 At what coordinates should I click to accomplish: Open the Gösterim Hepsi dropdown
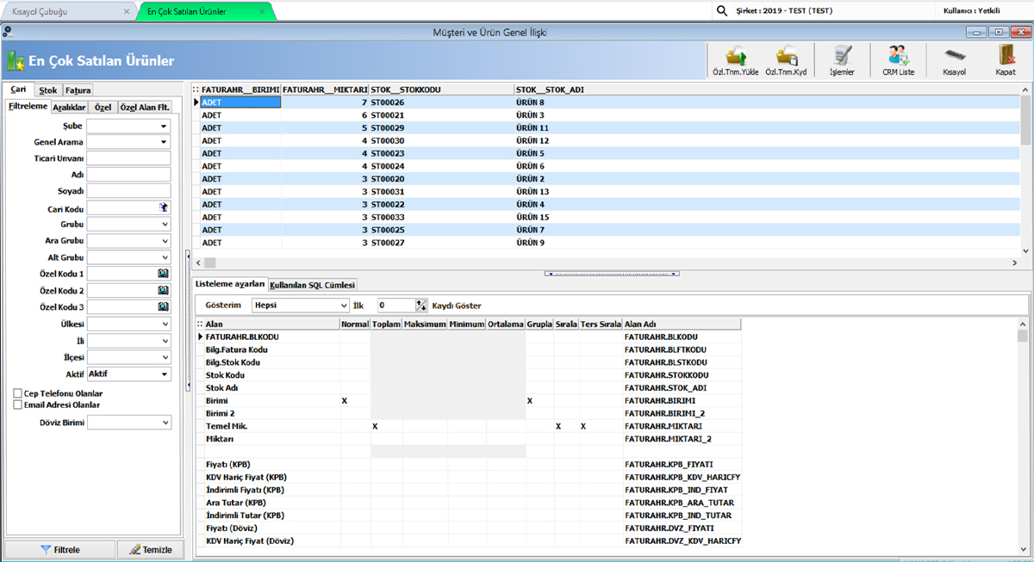click(344, 306)
